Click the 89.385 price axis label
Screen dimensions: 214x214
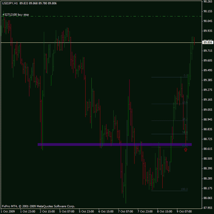pyautogui.click(x=208, y=80)
